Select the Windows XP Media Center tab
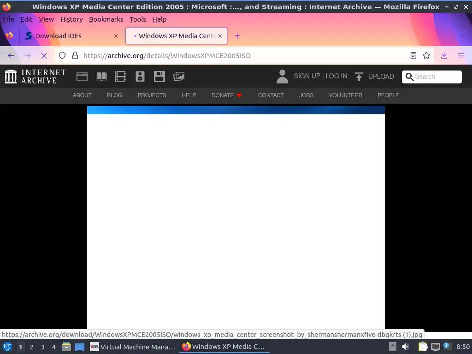472x354 pixels. click(x=176, y=36)
